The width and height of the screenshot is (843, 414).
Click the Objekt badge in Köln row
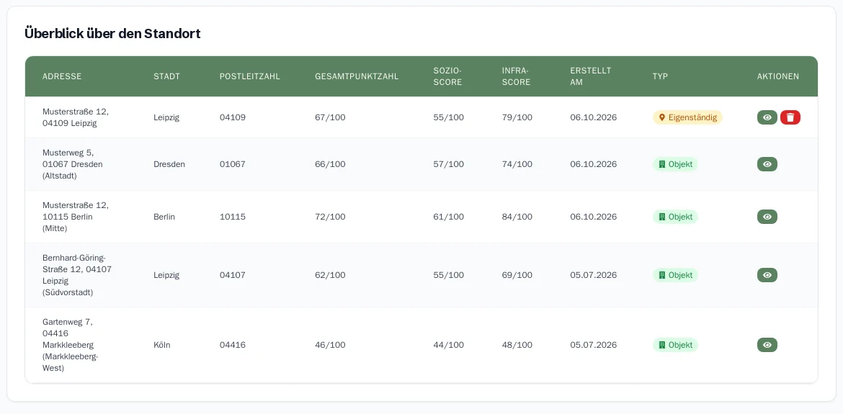(675, 345)
